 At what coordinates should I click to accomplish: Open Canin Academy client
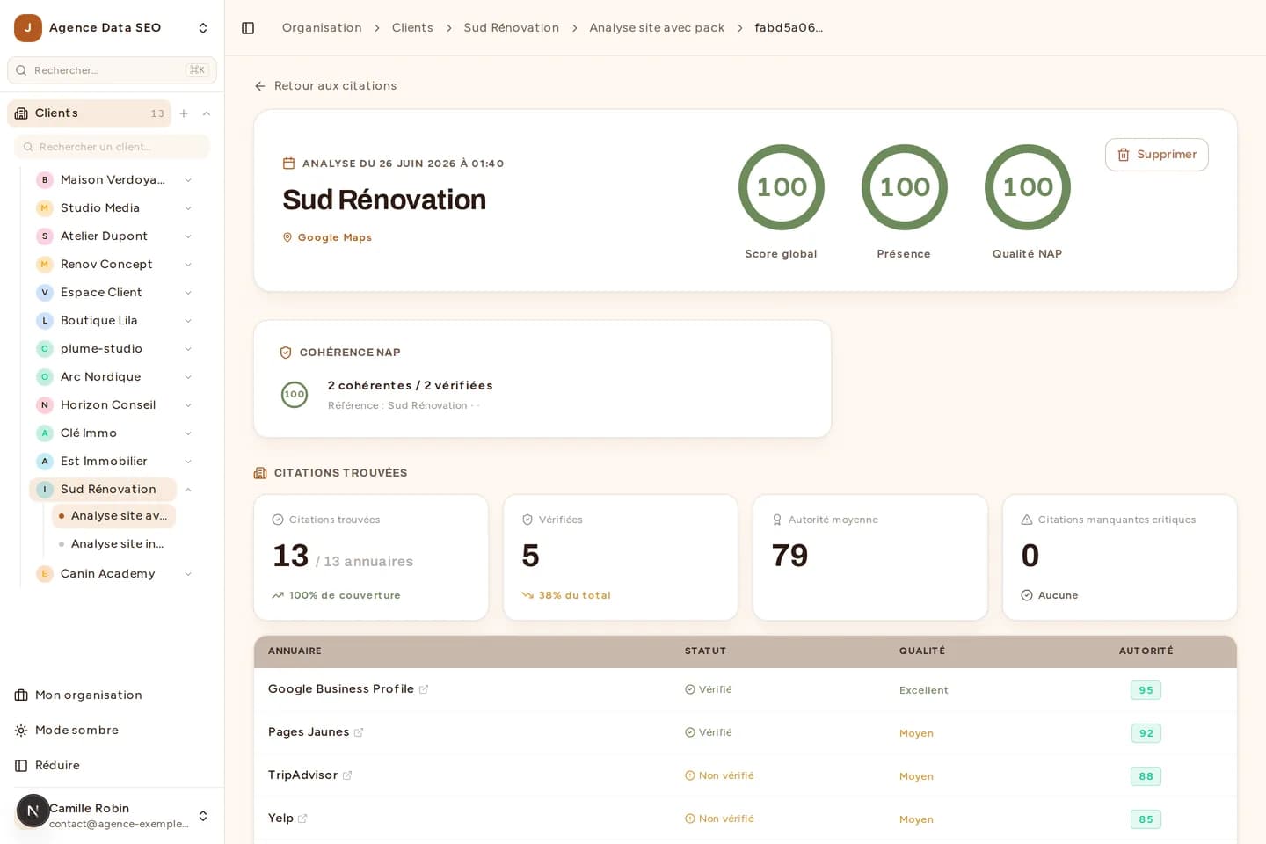[x=107, y=574]
